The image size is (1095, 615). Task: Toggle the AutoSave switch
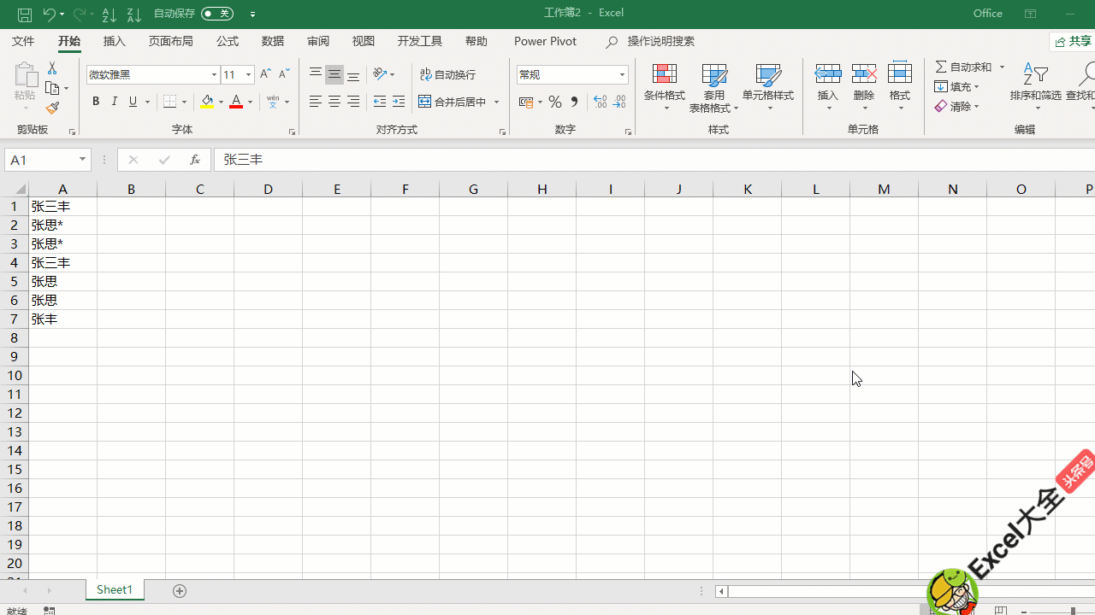pos(217,14)
